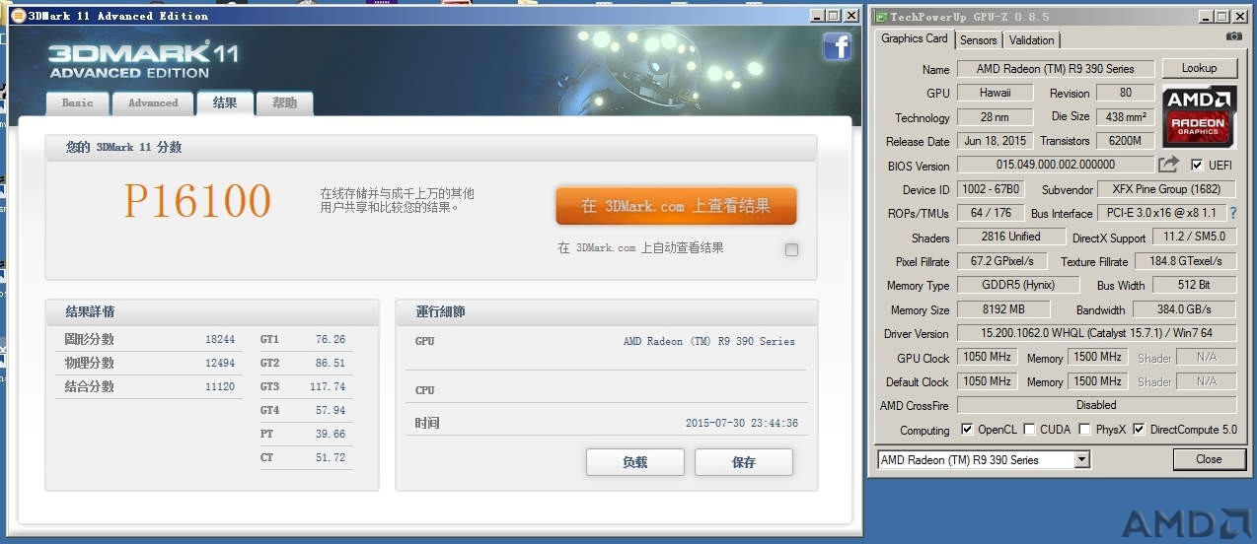Switch to the Basic tab in 3DMark
This screenshot has height=544, width=1257.
click(x=77, y=103)
